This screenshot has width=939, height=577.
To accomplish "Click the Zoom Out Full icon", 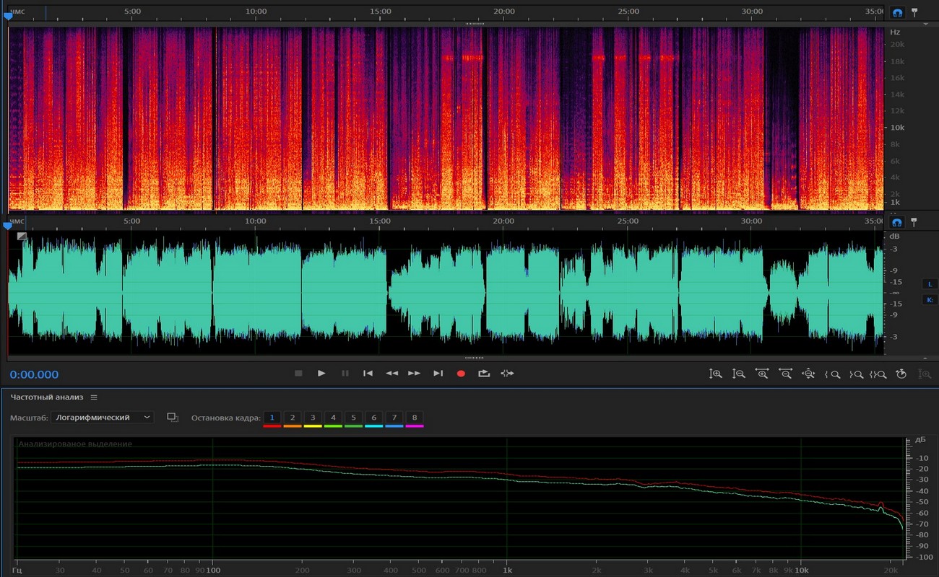I will click(808, 374).
